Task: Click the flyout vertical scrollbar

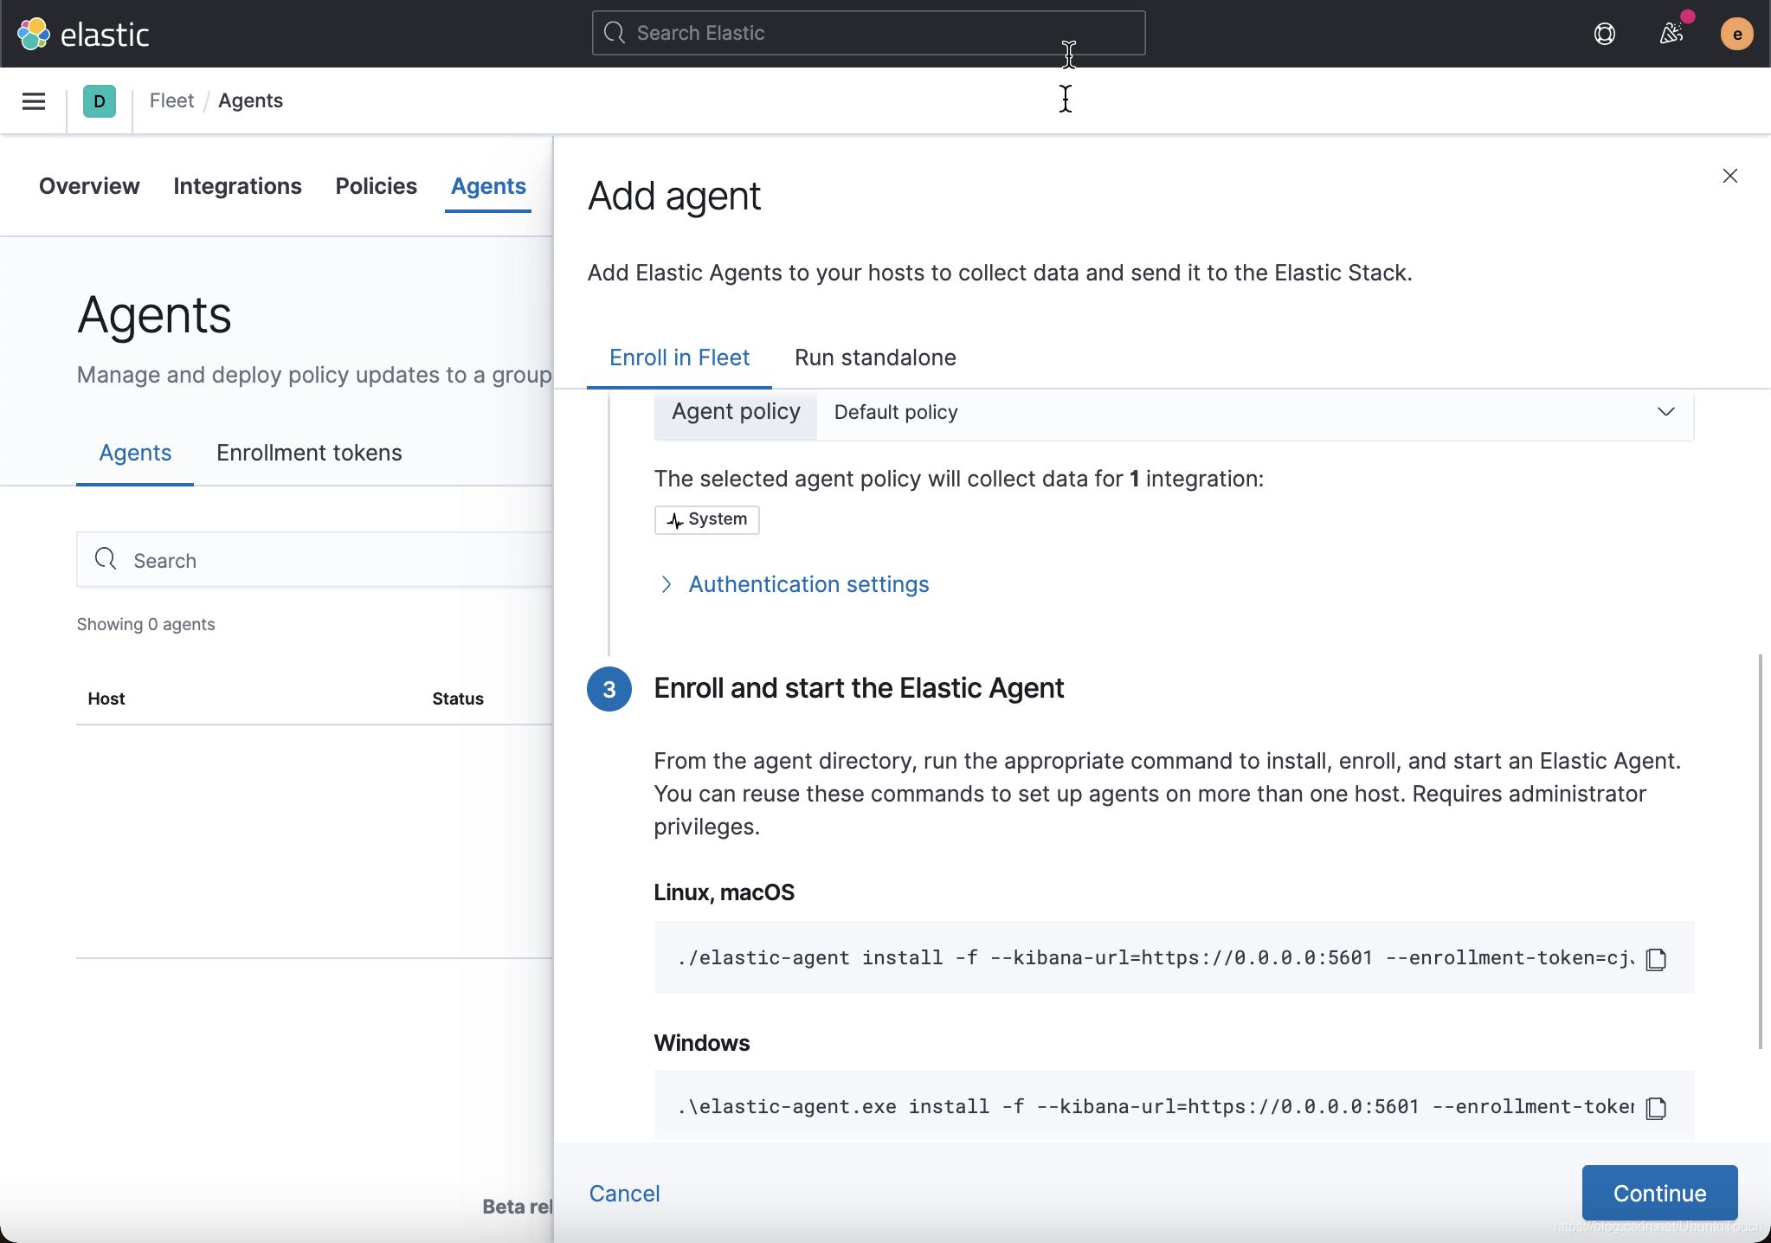Action: (x=1760, y=851)
